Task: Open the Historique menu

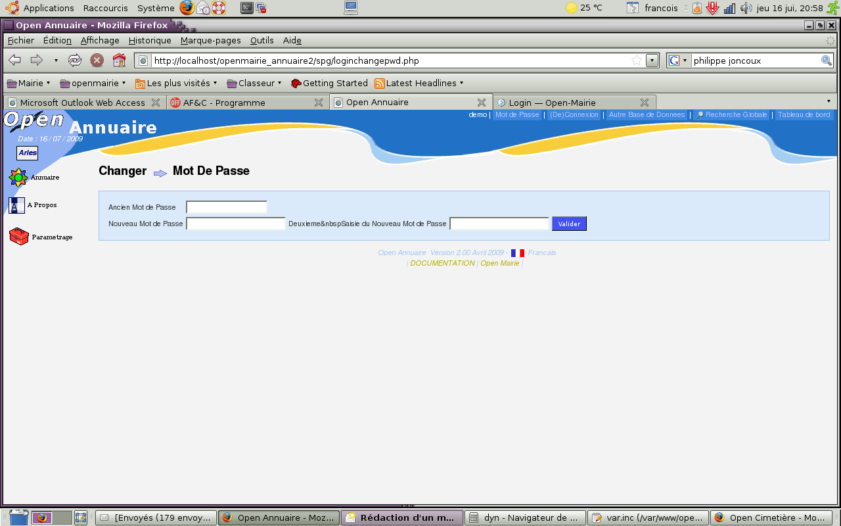Action: pyautogui.click(x=150, y=41)
